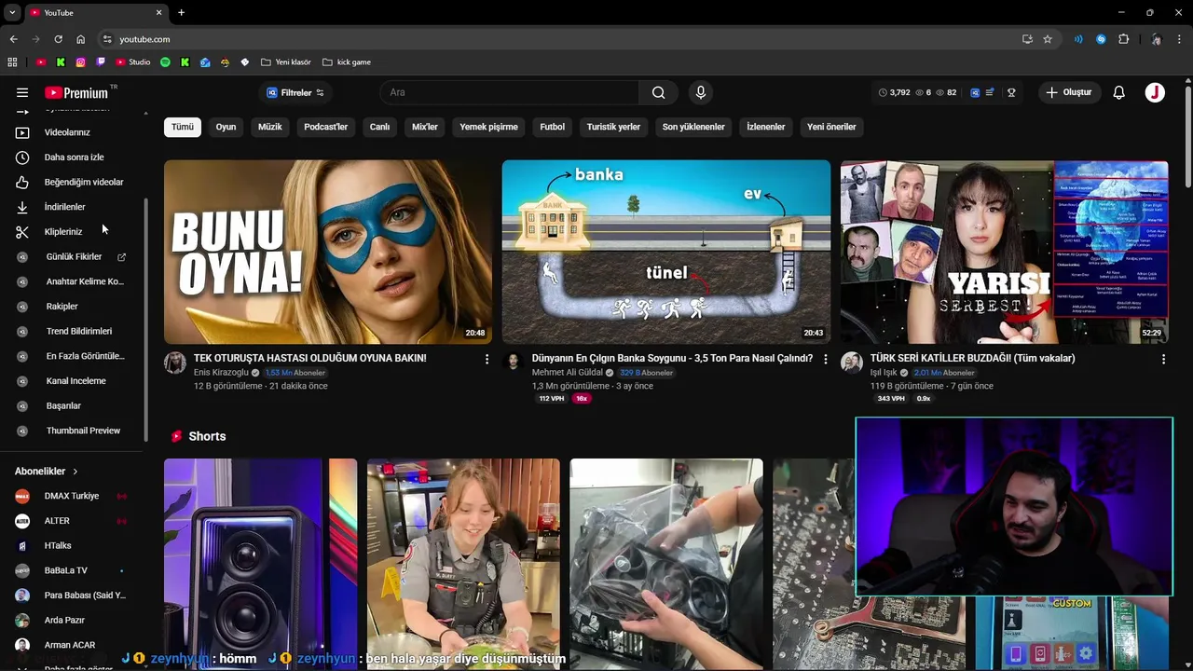
Task: Open the Filtreler vidIQ dropdown
Action: (295, 92)
